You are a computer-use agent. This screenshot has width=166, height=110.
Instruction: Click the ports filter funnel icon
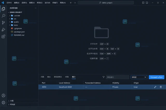tap(103, 77)
